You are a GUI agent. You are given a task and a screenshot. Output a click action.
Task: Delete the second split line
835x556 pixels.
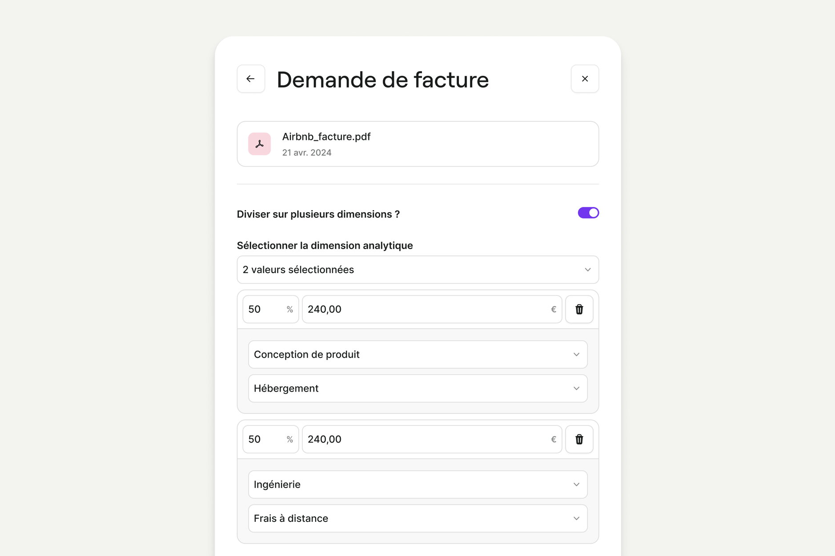click(x=579, y=439)
